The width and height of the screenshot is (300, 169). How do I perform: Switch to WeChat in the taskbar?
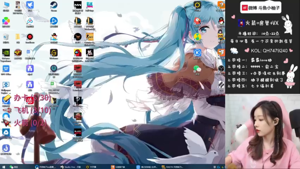14,167
